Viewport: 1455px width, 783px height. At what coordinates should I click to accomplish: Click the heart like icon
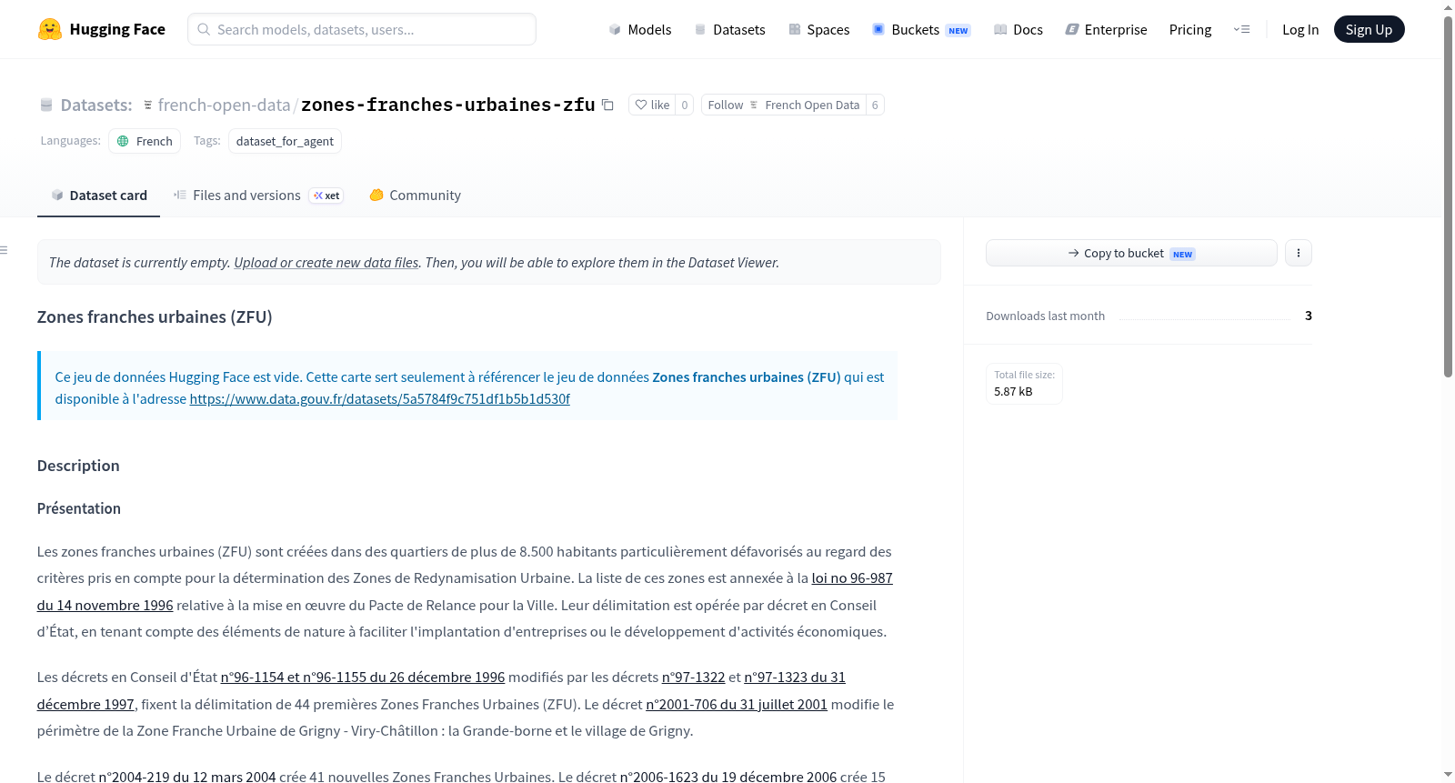(641, 105)
